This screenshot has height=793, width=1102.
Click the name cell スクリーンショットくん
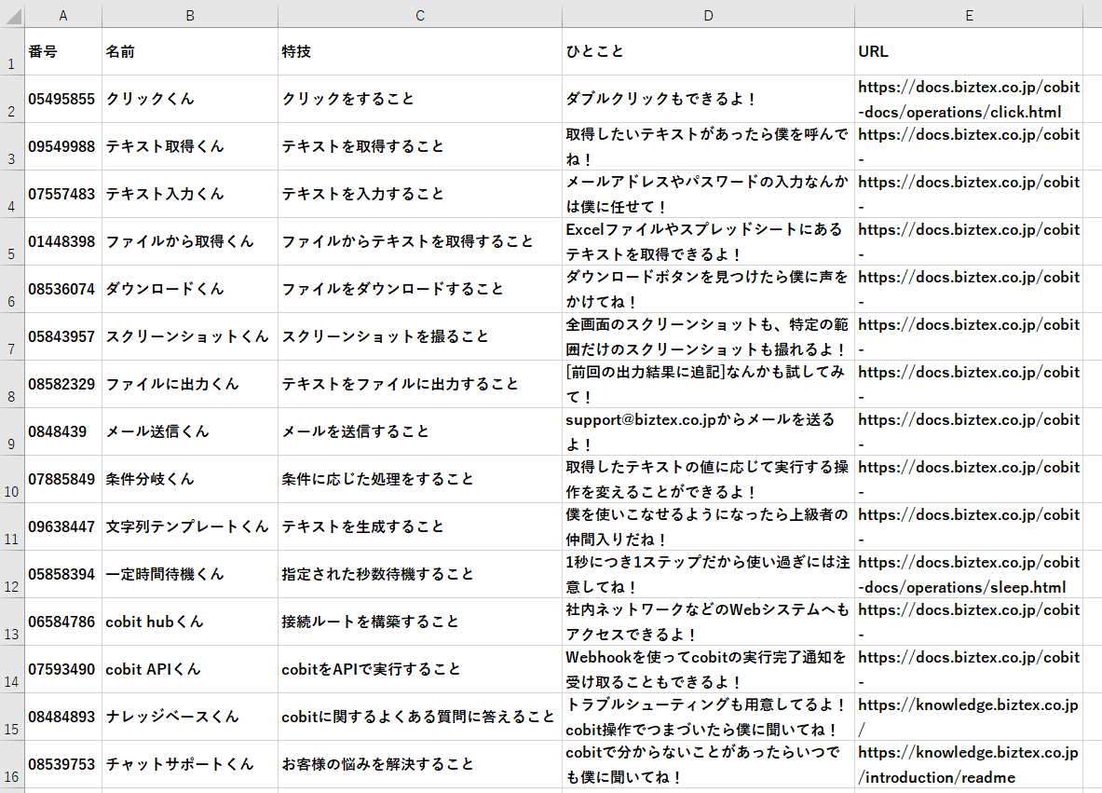click(x=190, y=336)
